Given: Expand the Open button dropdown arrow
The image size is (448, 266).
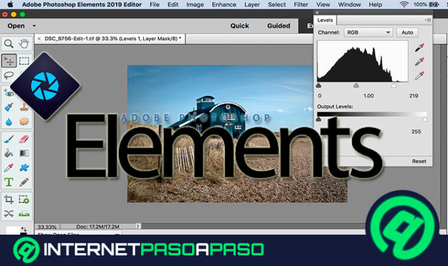Looking at the screenshot, I should point(34,26).
